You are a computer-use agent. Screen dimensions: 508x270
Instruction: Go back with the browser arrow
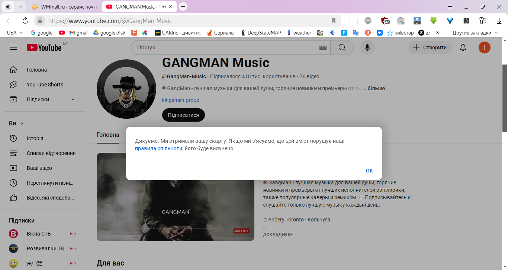click(9, 21)
